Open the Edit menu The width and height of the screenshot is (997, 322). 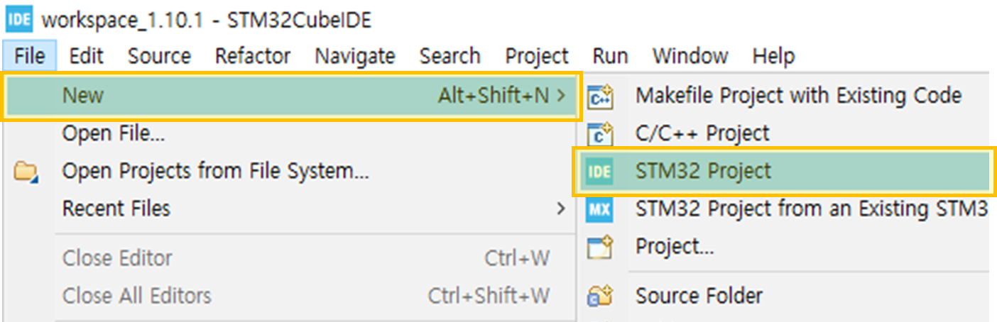click(x=87, y=56)
